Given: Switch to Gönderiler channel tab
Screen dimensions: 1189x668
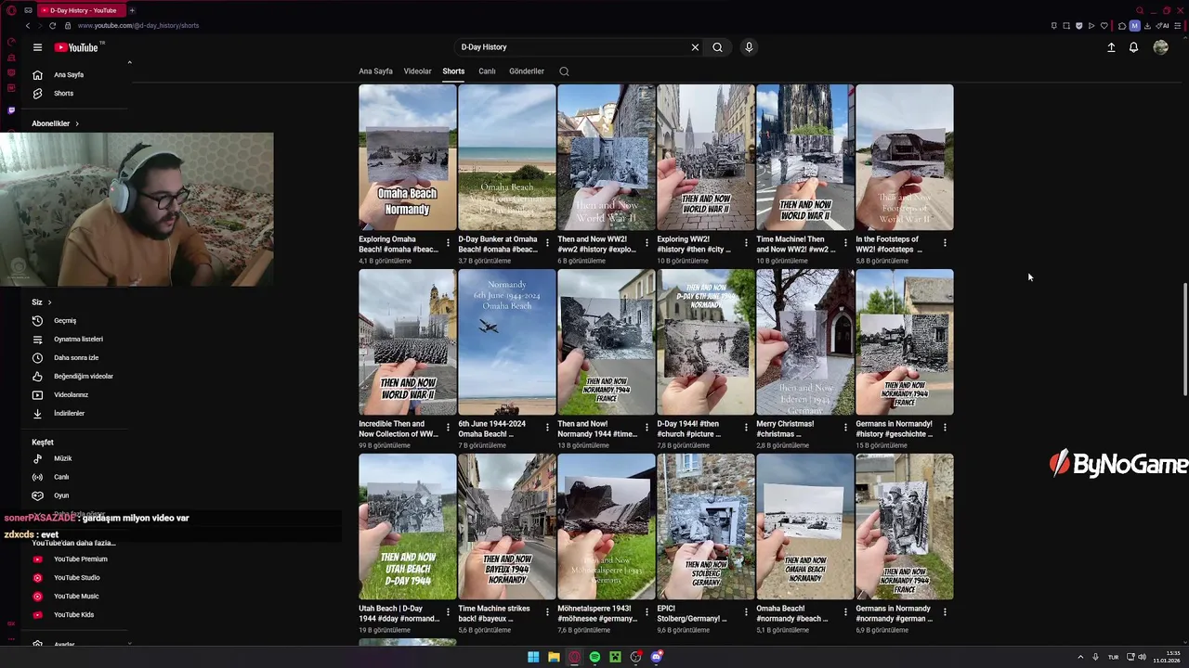Looking at the screenshot, I should [527, 71].
